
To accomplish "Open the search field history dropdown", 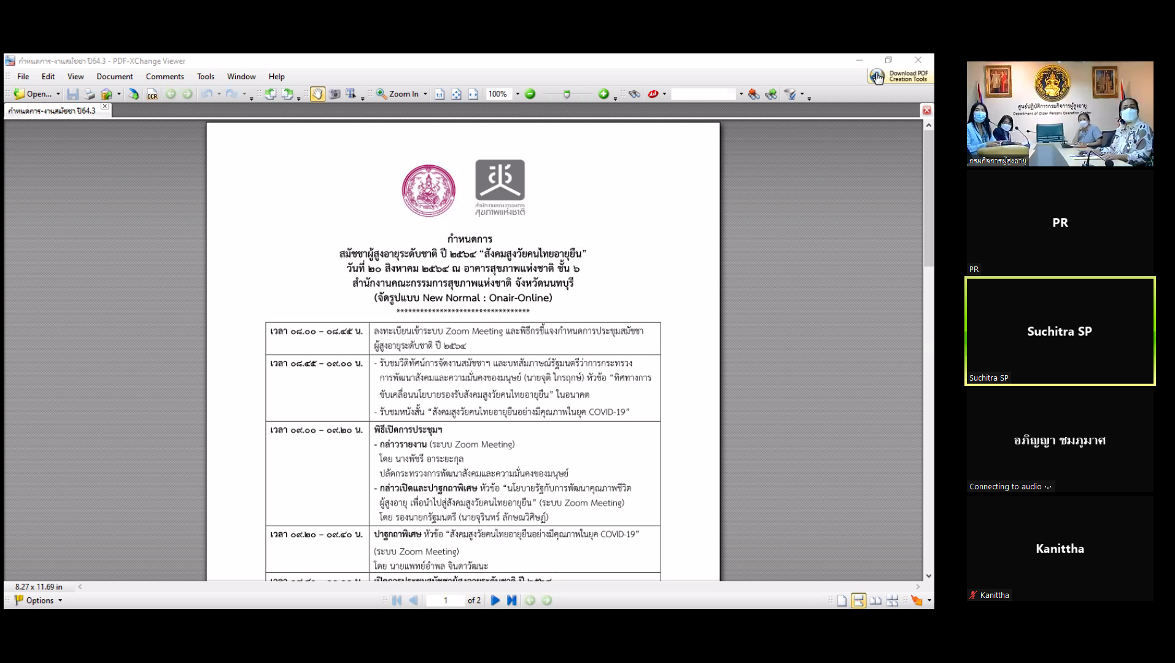I will click(x=741, y=94).
